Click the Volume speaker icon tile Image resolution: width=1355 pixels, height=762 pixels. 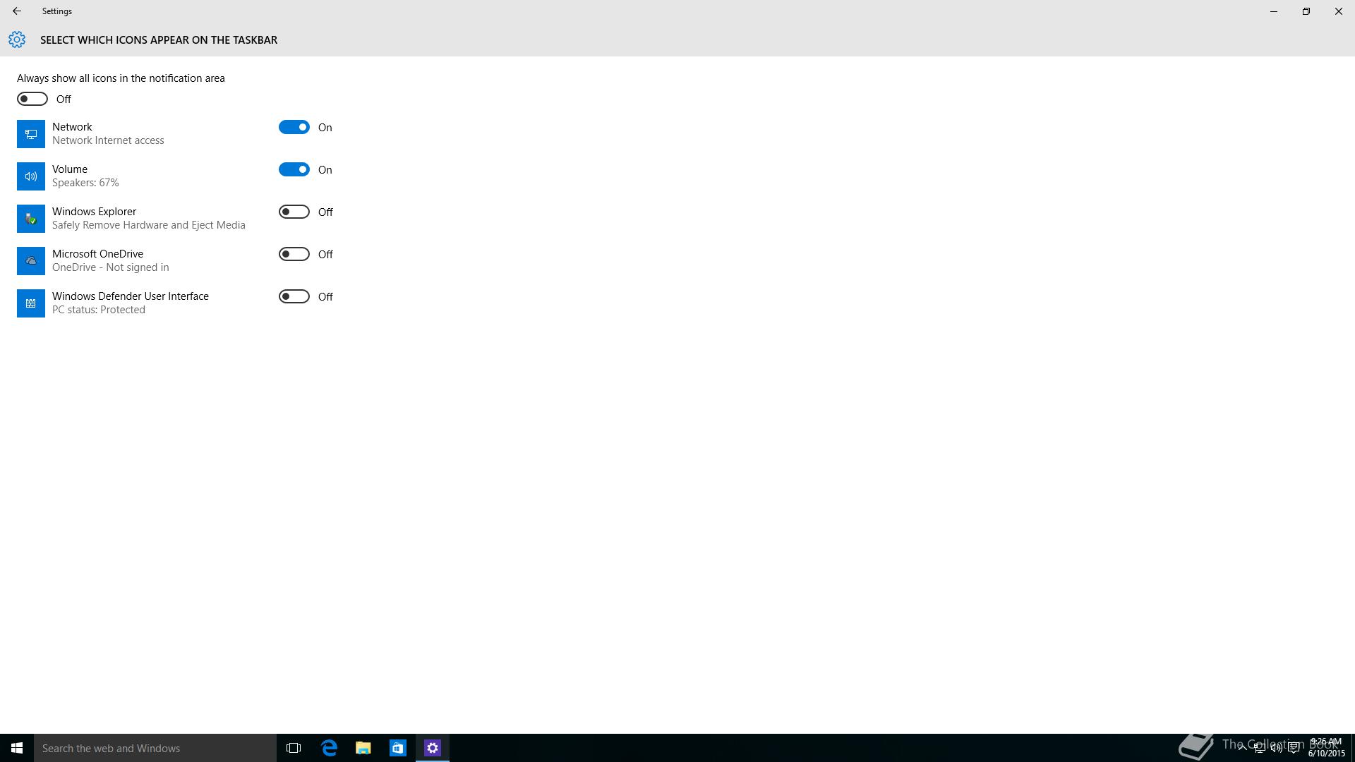31,176
